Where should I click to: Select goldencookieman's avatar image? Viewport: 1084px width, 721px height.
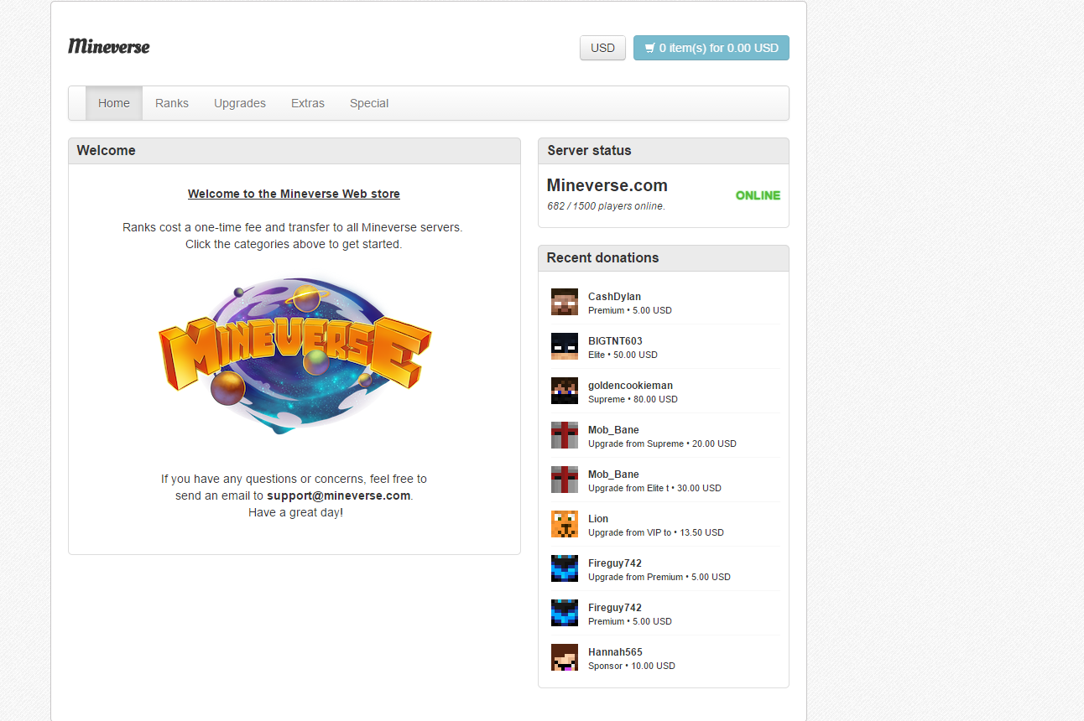pyautogui.click(x=565, y=391)
